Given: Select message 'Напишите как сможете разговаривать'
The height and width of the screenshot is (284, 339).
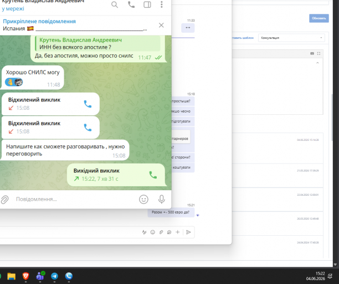Looking at the screenshot, I should (65, 150).
